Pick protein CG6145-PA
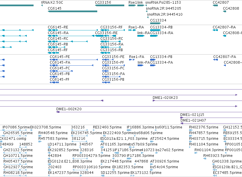This screenshot has height=177, width=242. click(72, 65)
